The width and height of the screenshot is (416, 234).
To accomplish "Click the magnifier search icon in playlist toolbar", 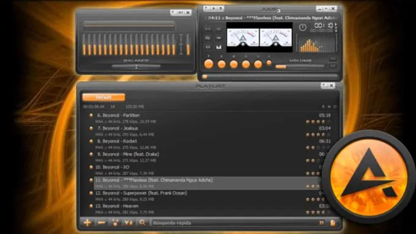I will (142, 222).
